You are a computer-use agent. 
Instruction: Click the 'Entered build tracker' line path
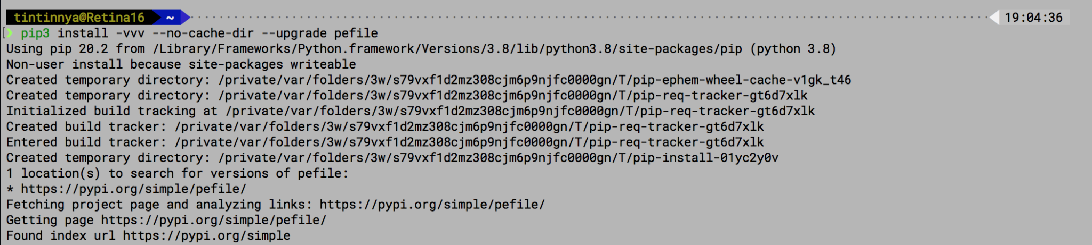pyautogui.click(x=469, y=142)
